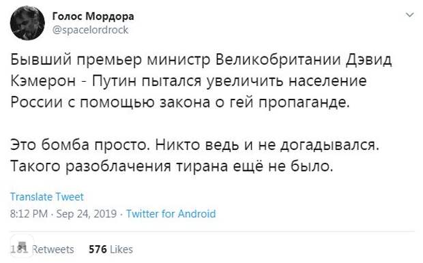Image resolution: width=423 pixels, height=263 pixels.
Task: Click the word Likes beside 576
Action: [x=121, y=249]
